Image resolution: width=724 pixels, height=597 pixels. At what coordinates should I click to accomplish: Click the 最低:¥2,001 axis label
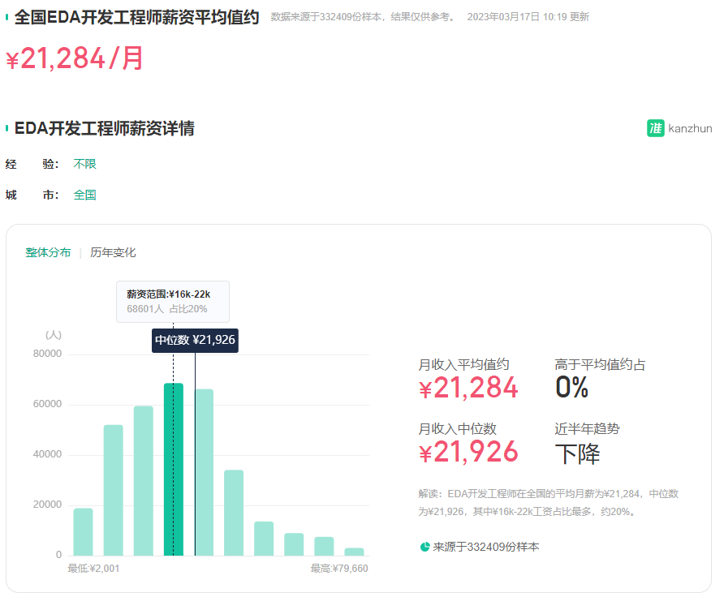point(93,569)
